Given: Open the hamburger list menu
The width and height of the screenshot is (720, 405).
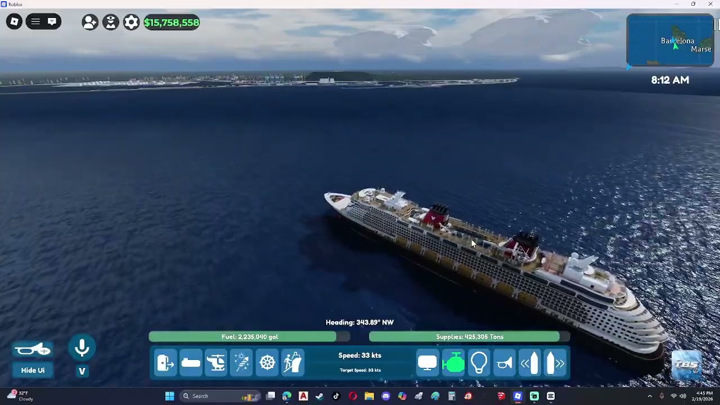Looking at the screenshot, I should pyautogui.click(x=35, y=22).
